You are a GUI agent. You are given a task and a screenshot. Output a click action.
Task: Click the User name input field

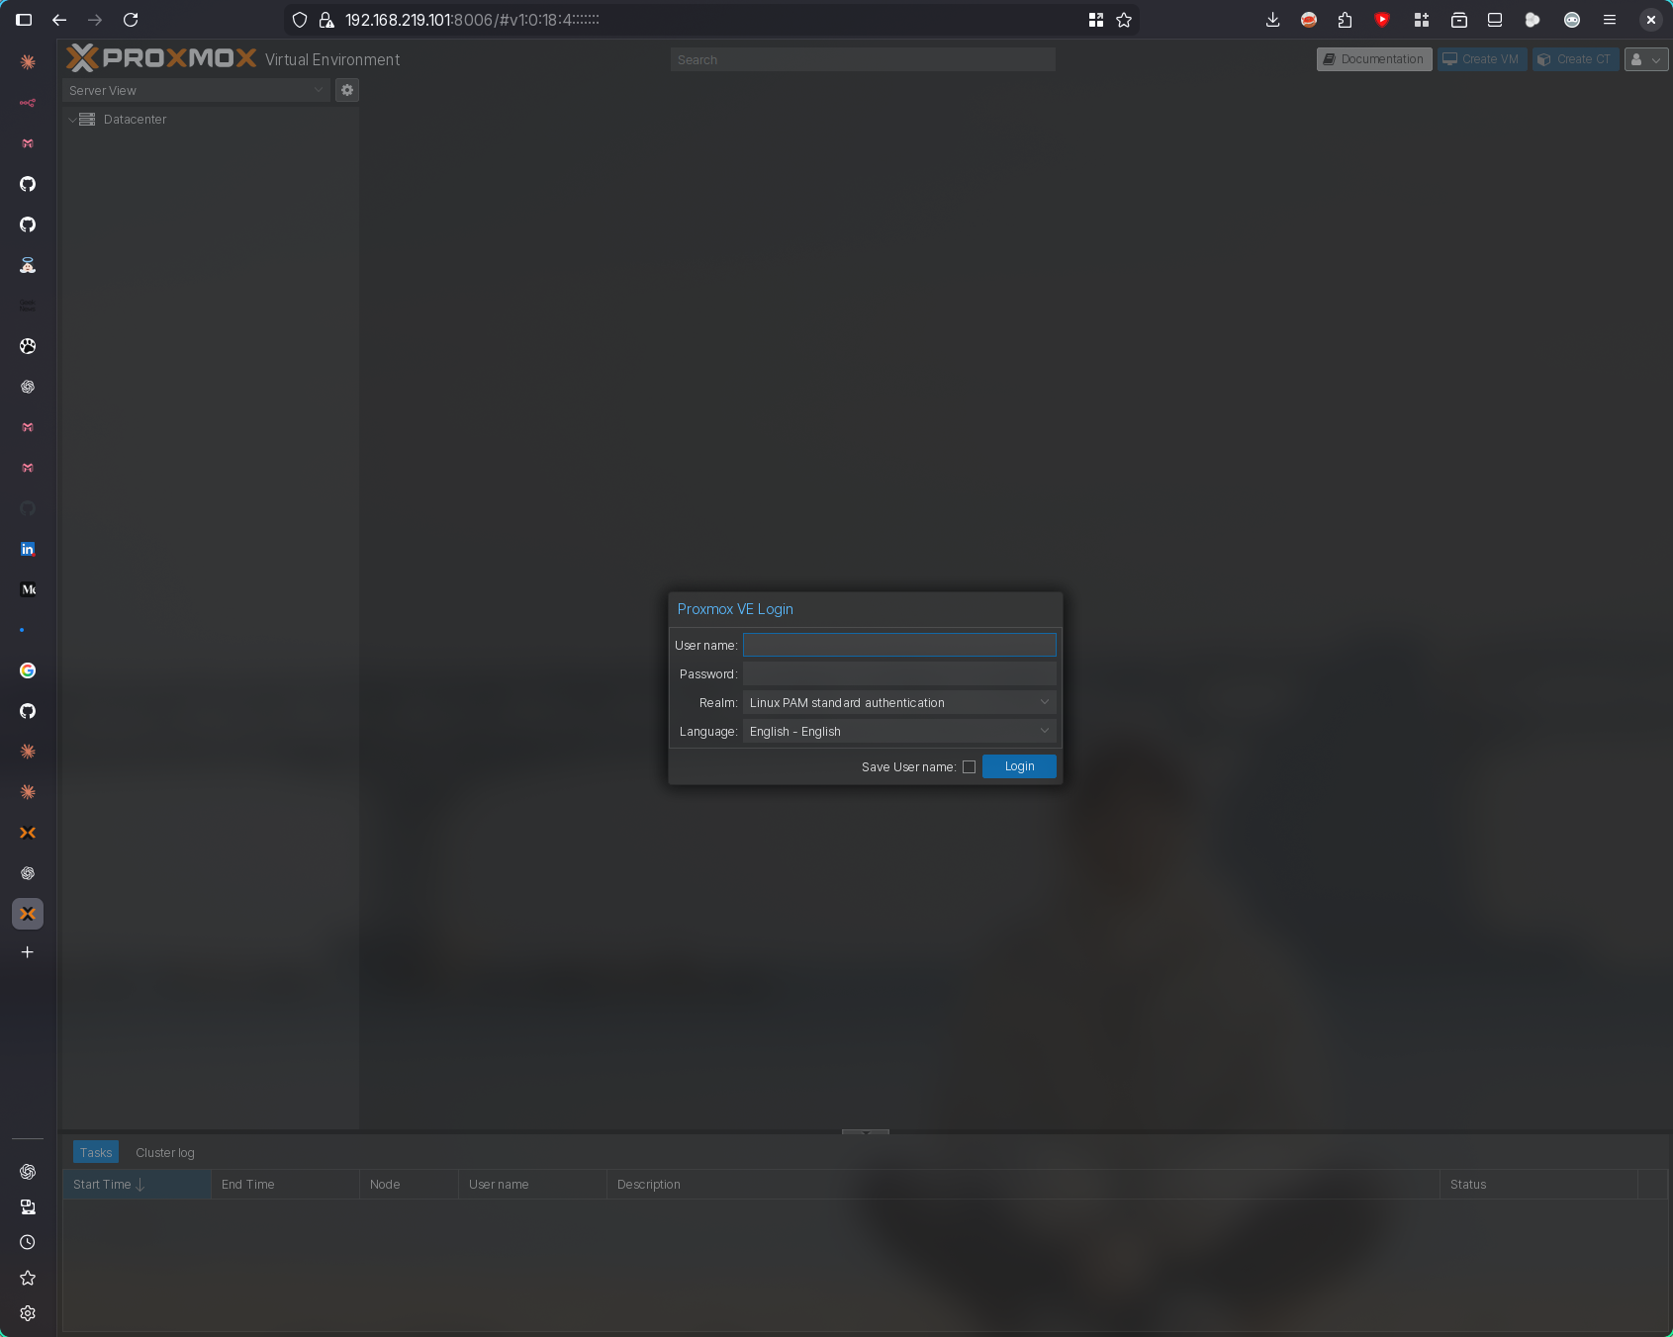click(898, 646)
